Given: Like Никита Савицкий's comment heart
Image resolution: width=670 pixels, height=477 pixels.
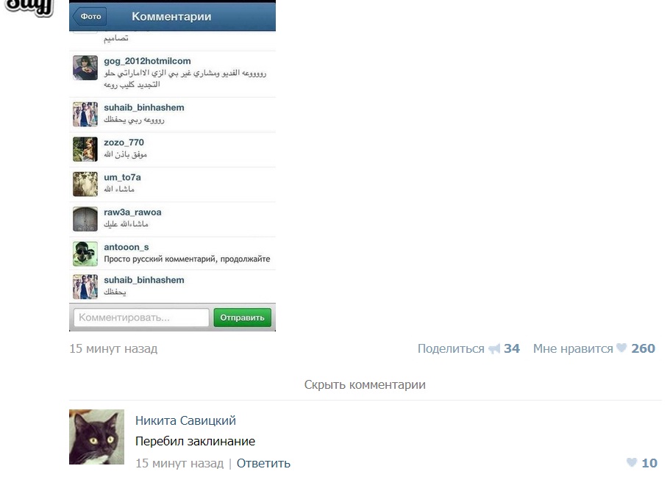Looking at the screenshot, I should click(x=632, y=462).
